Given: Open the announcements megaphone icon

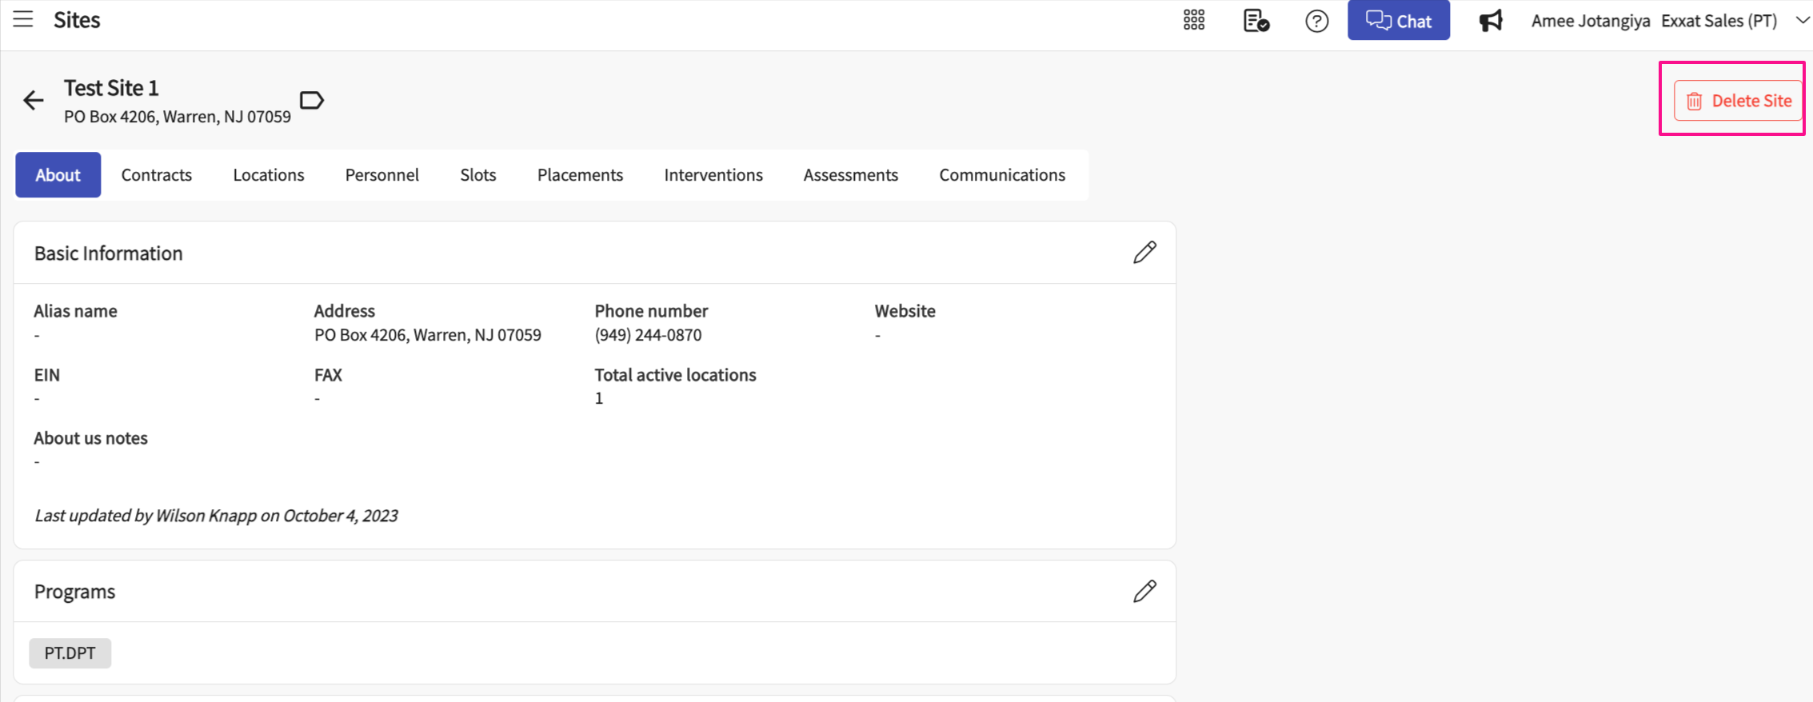Looking at the screenshot, I should pos(1491,21).
